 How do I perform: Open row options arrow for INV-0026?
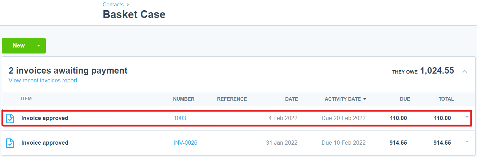click(467, 142)
